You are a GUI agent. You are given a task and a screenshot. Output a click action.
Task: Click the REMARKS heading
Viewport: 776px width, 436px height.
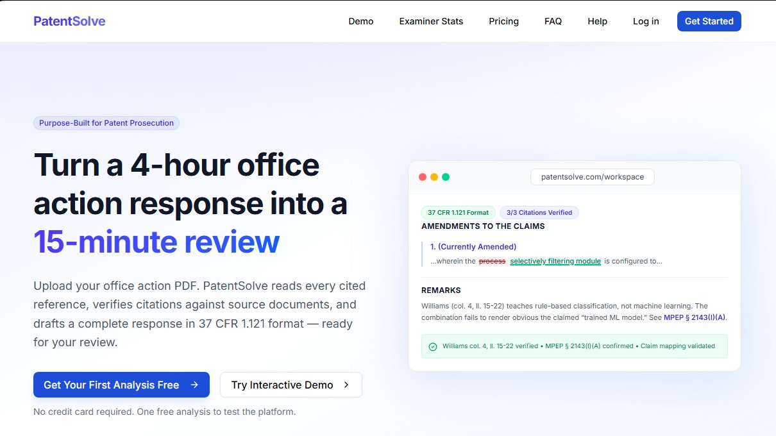tap(441, 290)
